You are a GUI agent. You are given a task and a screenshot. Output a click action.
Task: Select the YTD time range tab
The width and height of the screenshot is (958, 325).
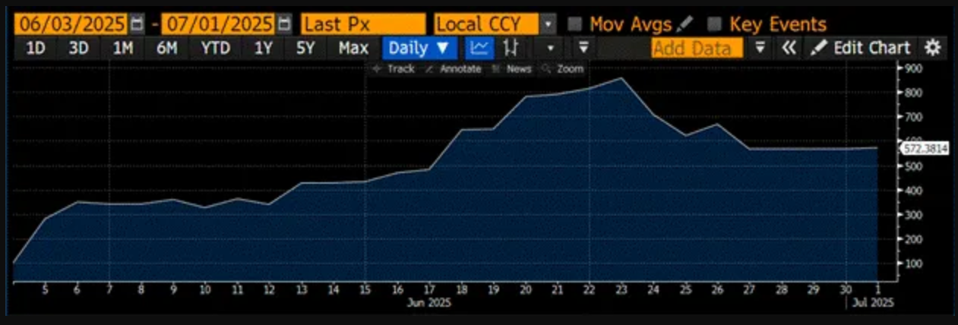coord(216,49)
